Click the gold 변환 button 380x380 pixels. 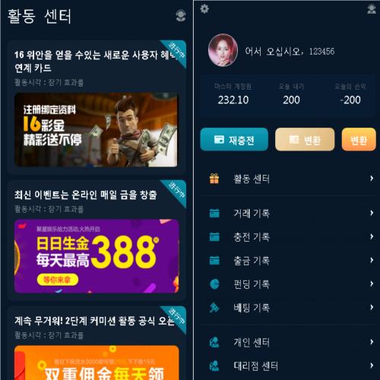[x=305, y=139]
